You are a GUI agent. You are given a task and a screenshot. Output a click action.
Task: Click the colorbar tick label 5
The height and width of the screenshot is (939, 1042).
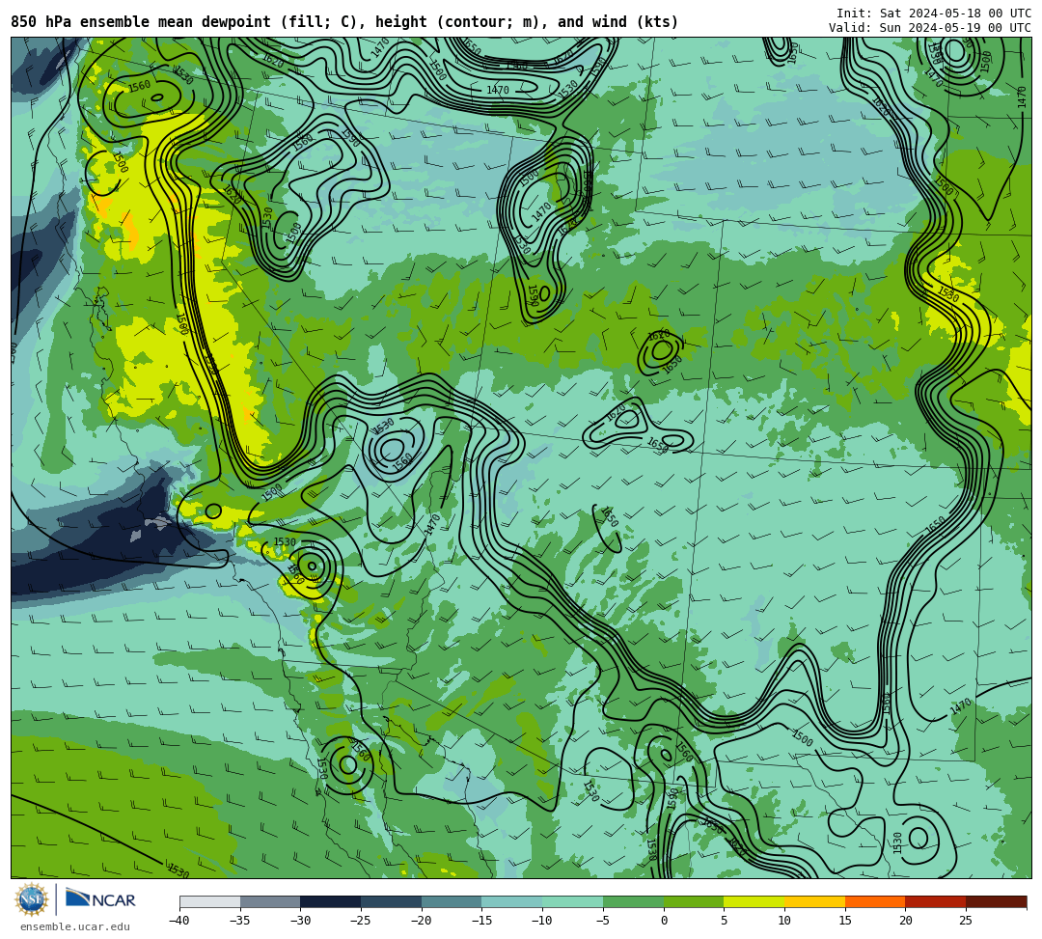724,921
